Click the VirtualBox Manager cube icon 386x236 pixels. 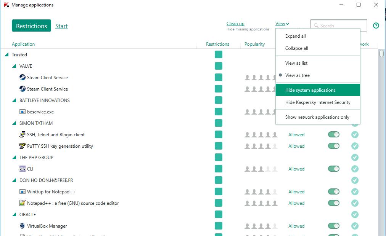(23, 226)
